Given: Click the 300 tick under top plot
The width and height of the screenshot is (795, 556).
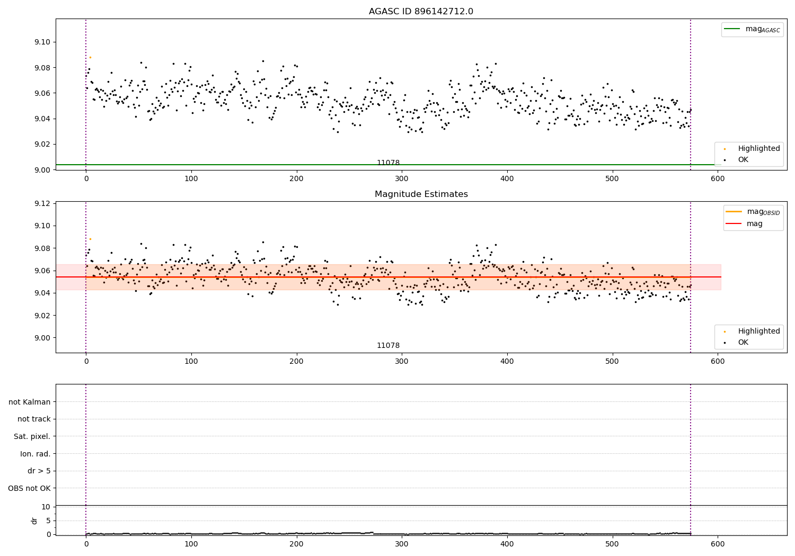Looking at the screenshot, I should tap(402, 179).
